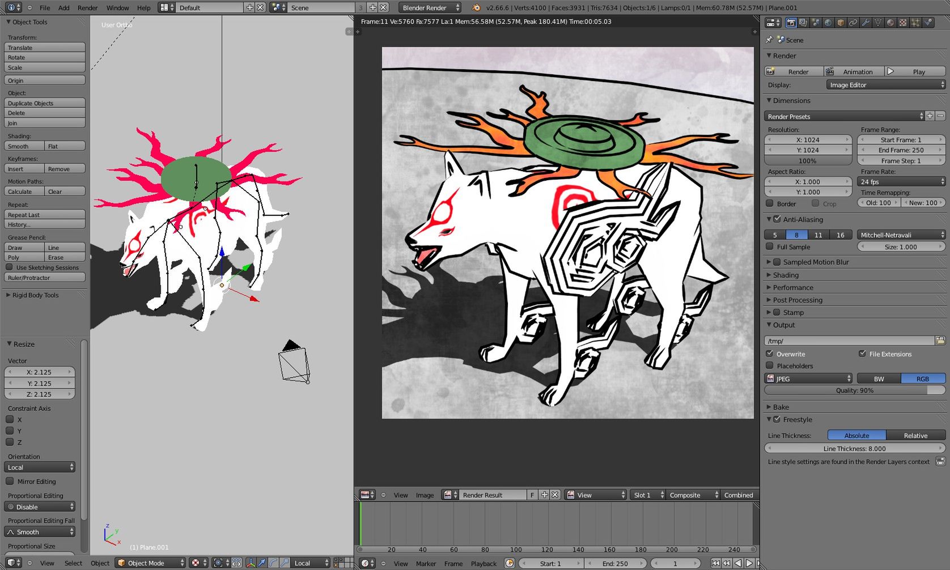Click the 3D transform manipulator axes icon

pos(251,563)
